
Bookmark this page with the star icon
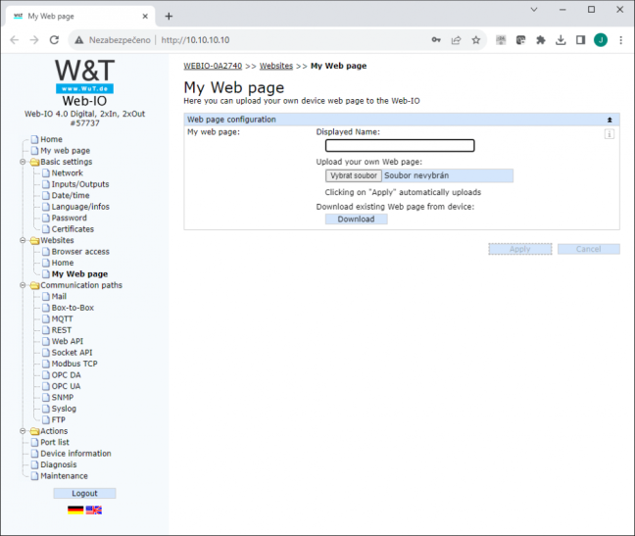coord(476,40)
